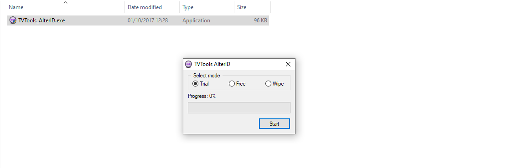
Task: Click the TVTools_AlterID.exe file icon
Action: coord(13,20)
